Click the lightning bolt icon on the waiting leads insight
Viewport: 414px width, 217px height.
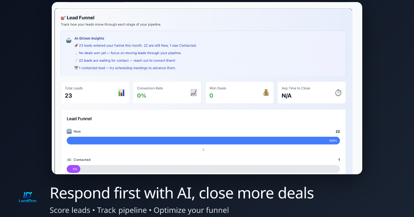(76, 60)
